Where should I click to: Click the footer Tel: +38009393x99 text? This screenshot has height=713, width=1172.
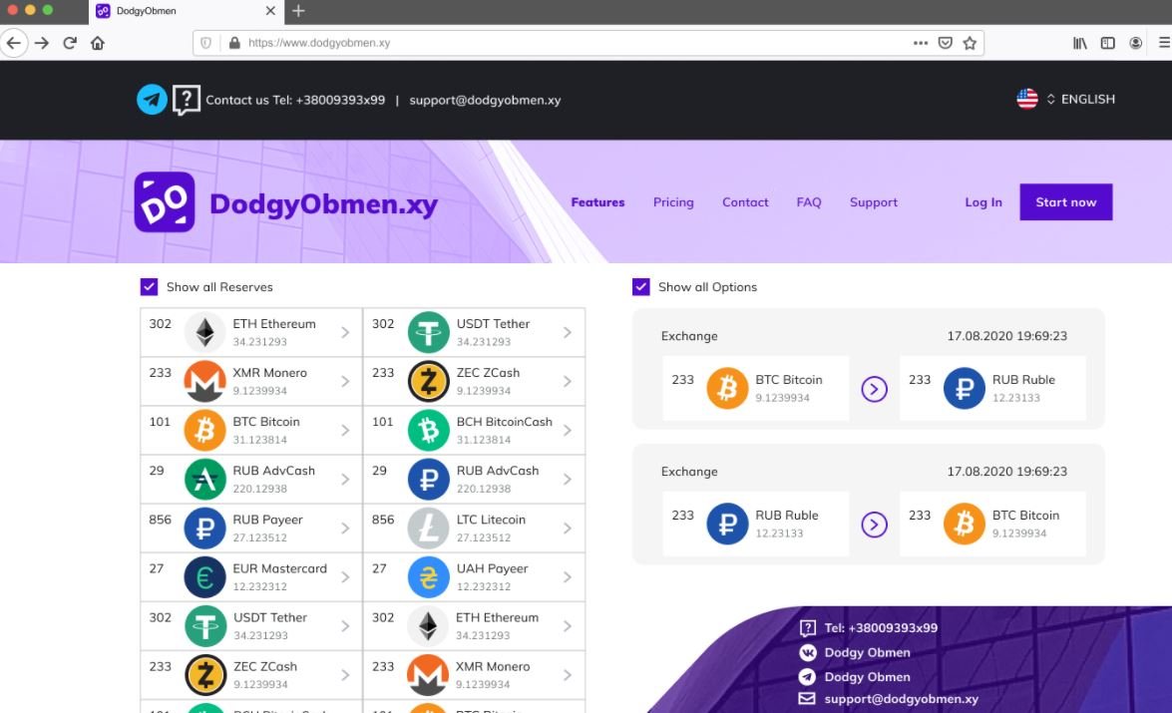pyautogui.click(x=881, y=628)
